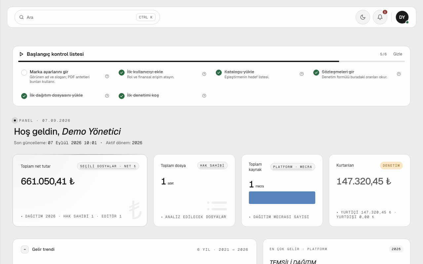Click the 6 YIL · 2021 → 2026 range label
The height and width of the screenshot is (264, 423).
coord(223,249)
